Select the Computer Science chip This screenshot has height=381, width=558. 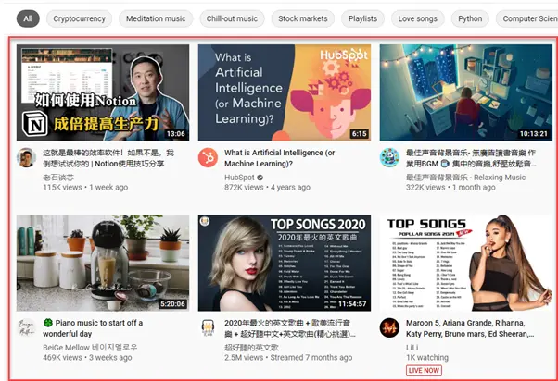(527, 18)
